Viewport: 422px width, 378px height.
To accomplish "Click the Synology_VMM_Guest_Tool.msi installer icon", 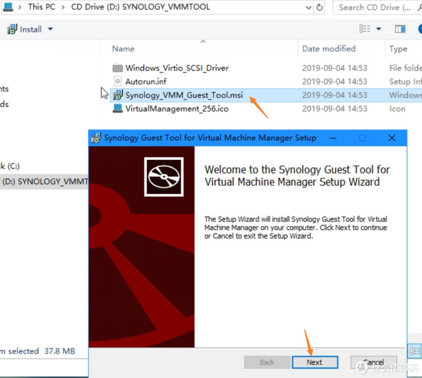I will pos(118,95).
